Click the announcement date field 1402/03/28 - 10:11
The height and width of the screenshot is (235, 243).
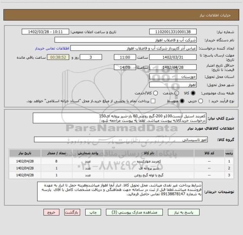tap(46, 32)
